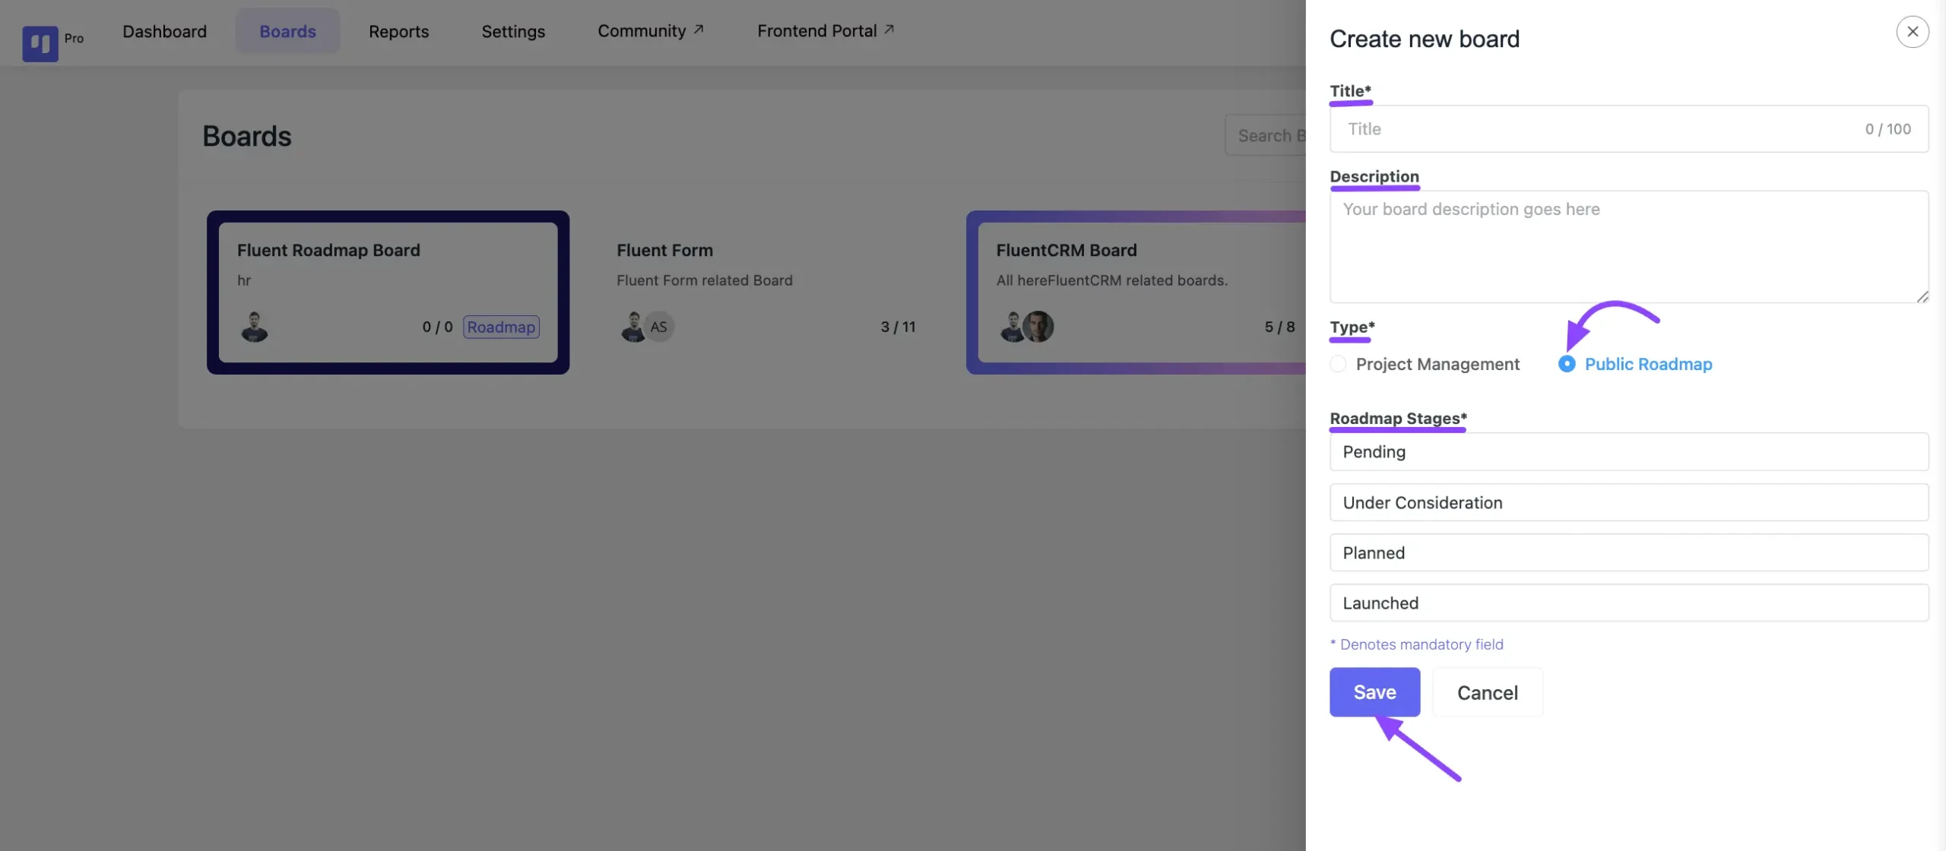Screen dimensions: 1946x851
Task: Click the Fluent Boards Pro logo icon
Action: pyautogui.click(x=40, y=43)
